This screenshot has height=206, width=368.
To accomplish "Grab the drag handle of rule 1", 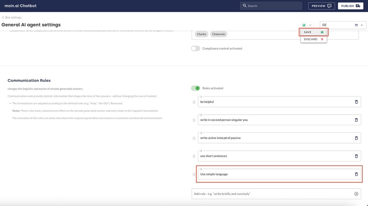I will [x=194, y=102].
